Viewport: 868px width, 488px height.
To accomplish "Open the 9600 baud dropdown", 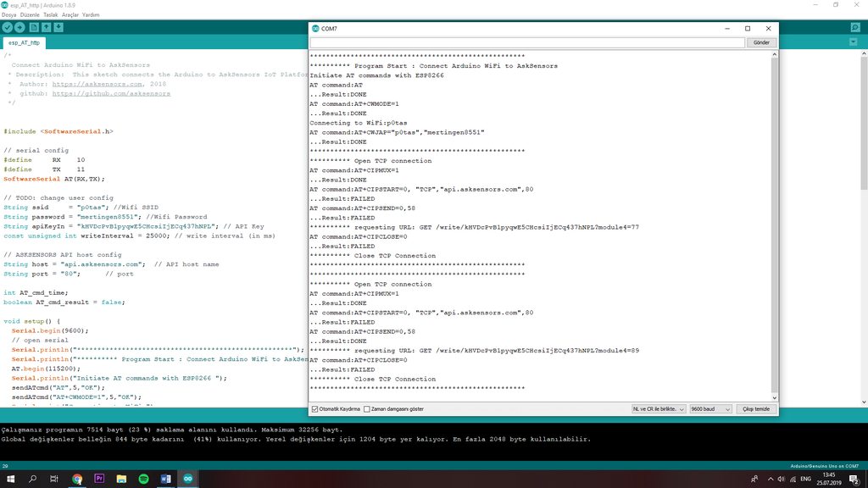I will [x=709, y=409].
